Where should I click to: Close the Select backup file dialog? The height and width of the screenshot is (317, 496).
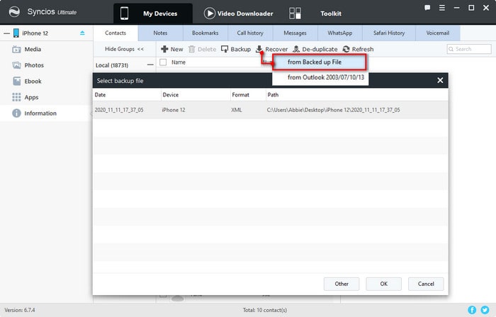(440, 80)
